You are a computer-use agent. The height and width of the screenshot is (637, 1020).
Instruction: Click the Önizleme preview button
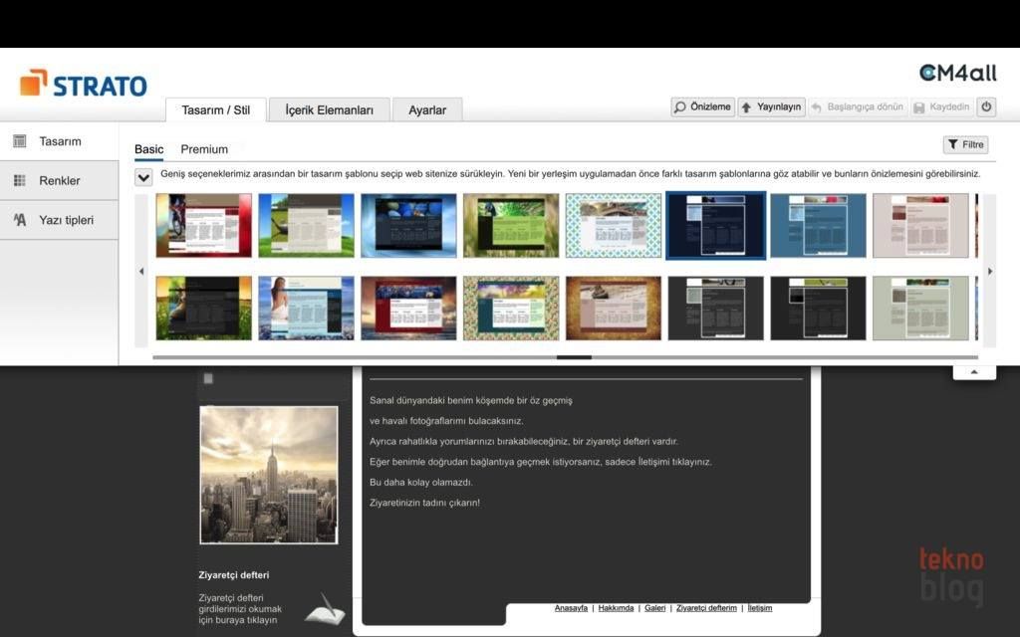(702, 106)
